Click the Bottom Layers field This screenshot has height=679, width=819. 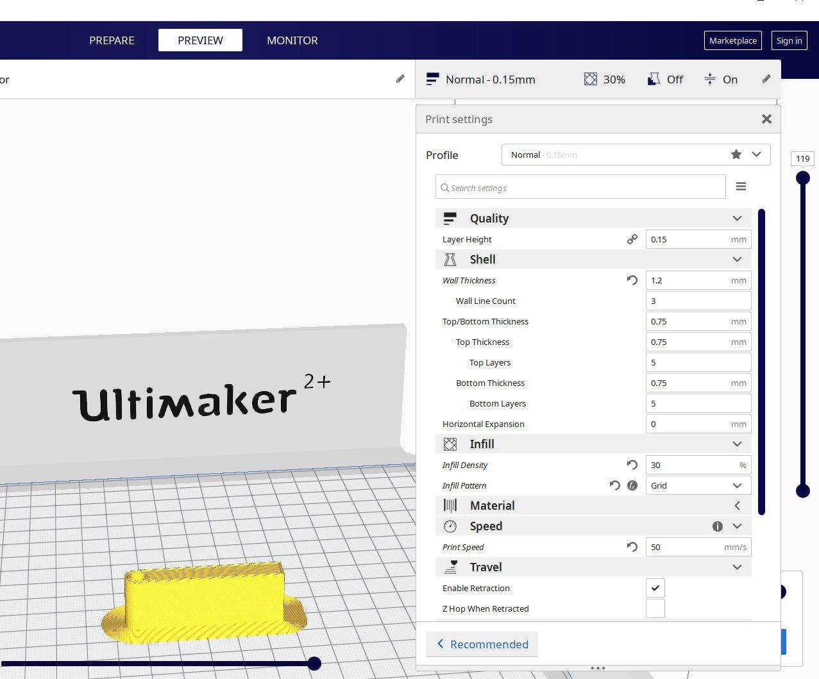click(698, 403)
